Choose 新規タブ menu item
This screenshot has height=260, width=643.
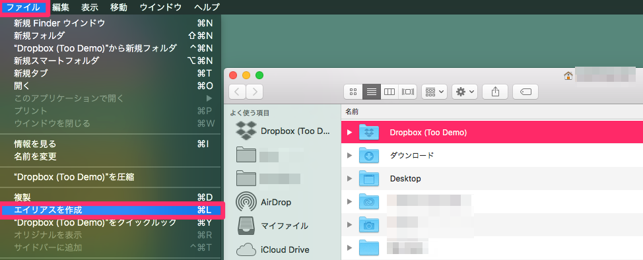[x=111, y=73]
